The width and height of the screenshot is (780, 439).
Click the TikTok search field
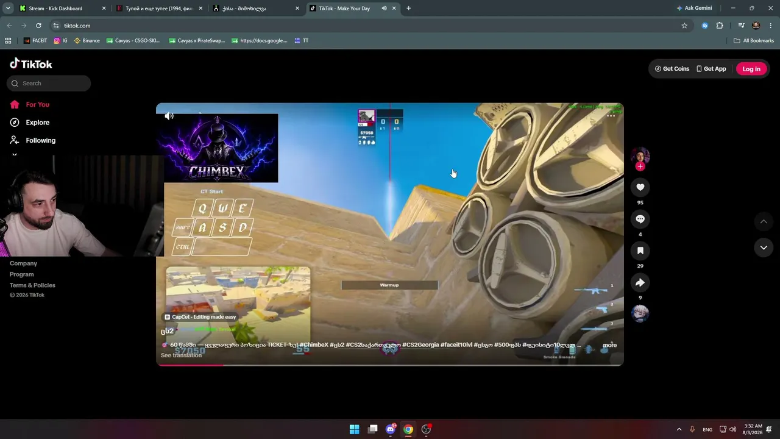point(49,84)
